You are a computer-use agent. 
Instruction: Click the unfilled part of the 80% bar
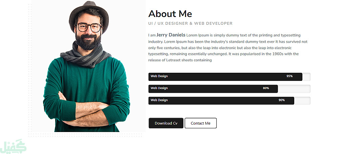point(294,89)
